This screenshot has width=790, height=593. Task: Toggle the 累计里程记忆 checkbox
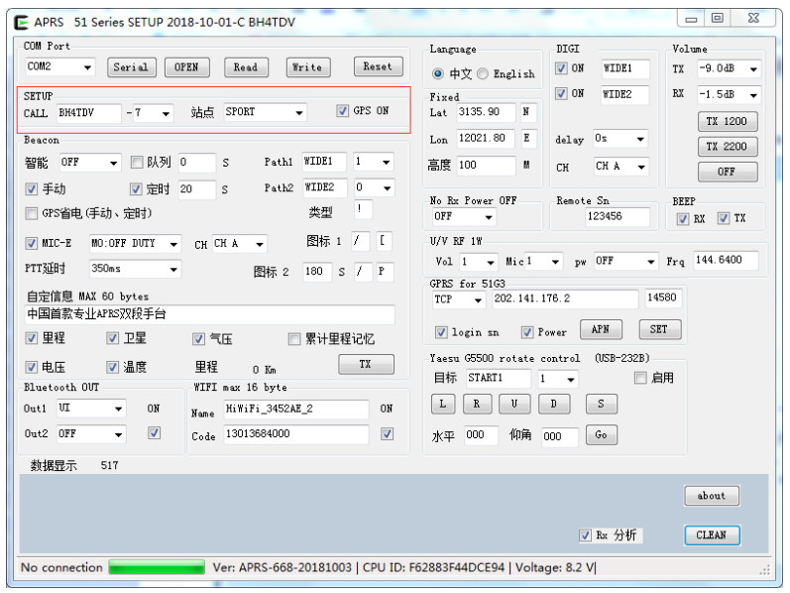294,339
